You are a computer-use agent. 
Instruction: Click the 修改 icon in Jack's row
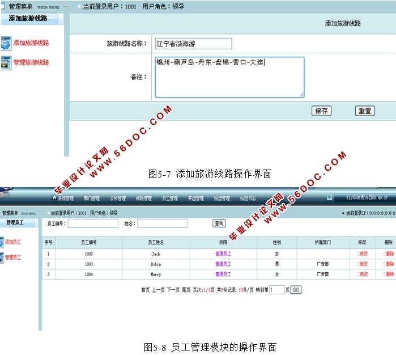pyautogui.click(x=358, y=253)
